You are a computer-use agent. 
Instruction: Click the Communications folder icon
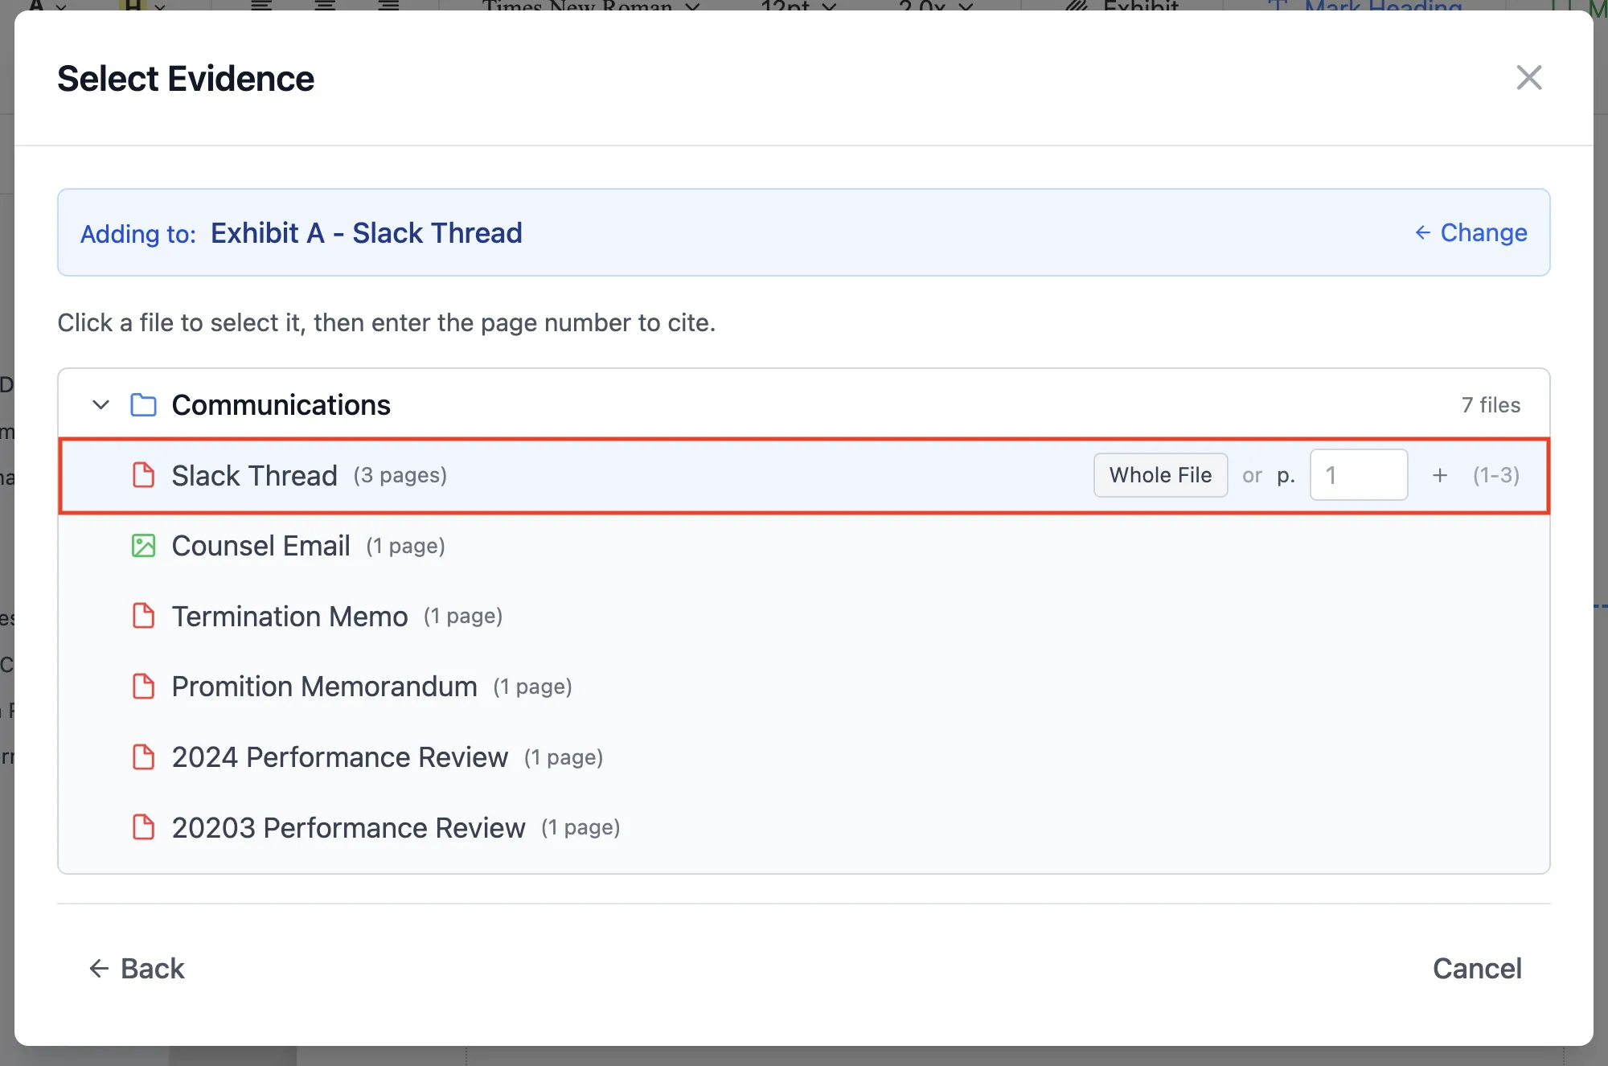pos(143,404)
